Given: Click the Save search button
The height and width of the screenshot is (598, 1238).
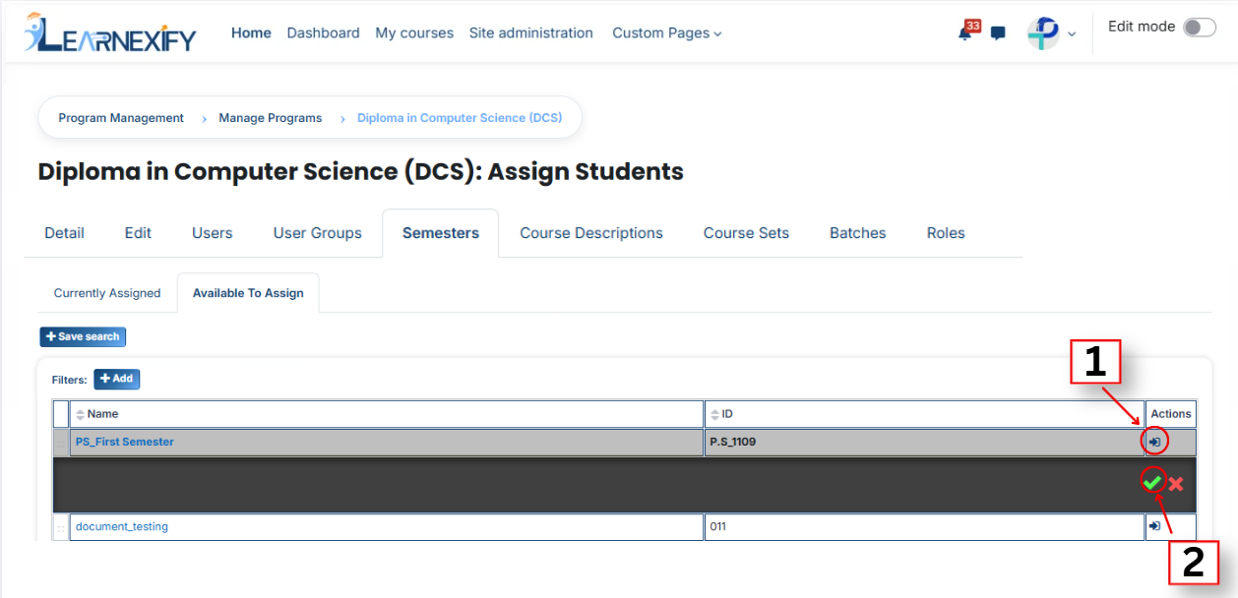Looking at the screenshot, I should 83,336.
